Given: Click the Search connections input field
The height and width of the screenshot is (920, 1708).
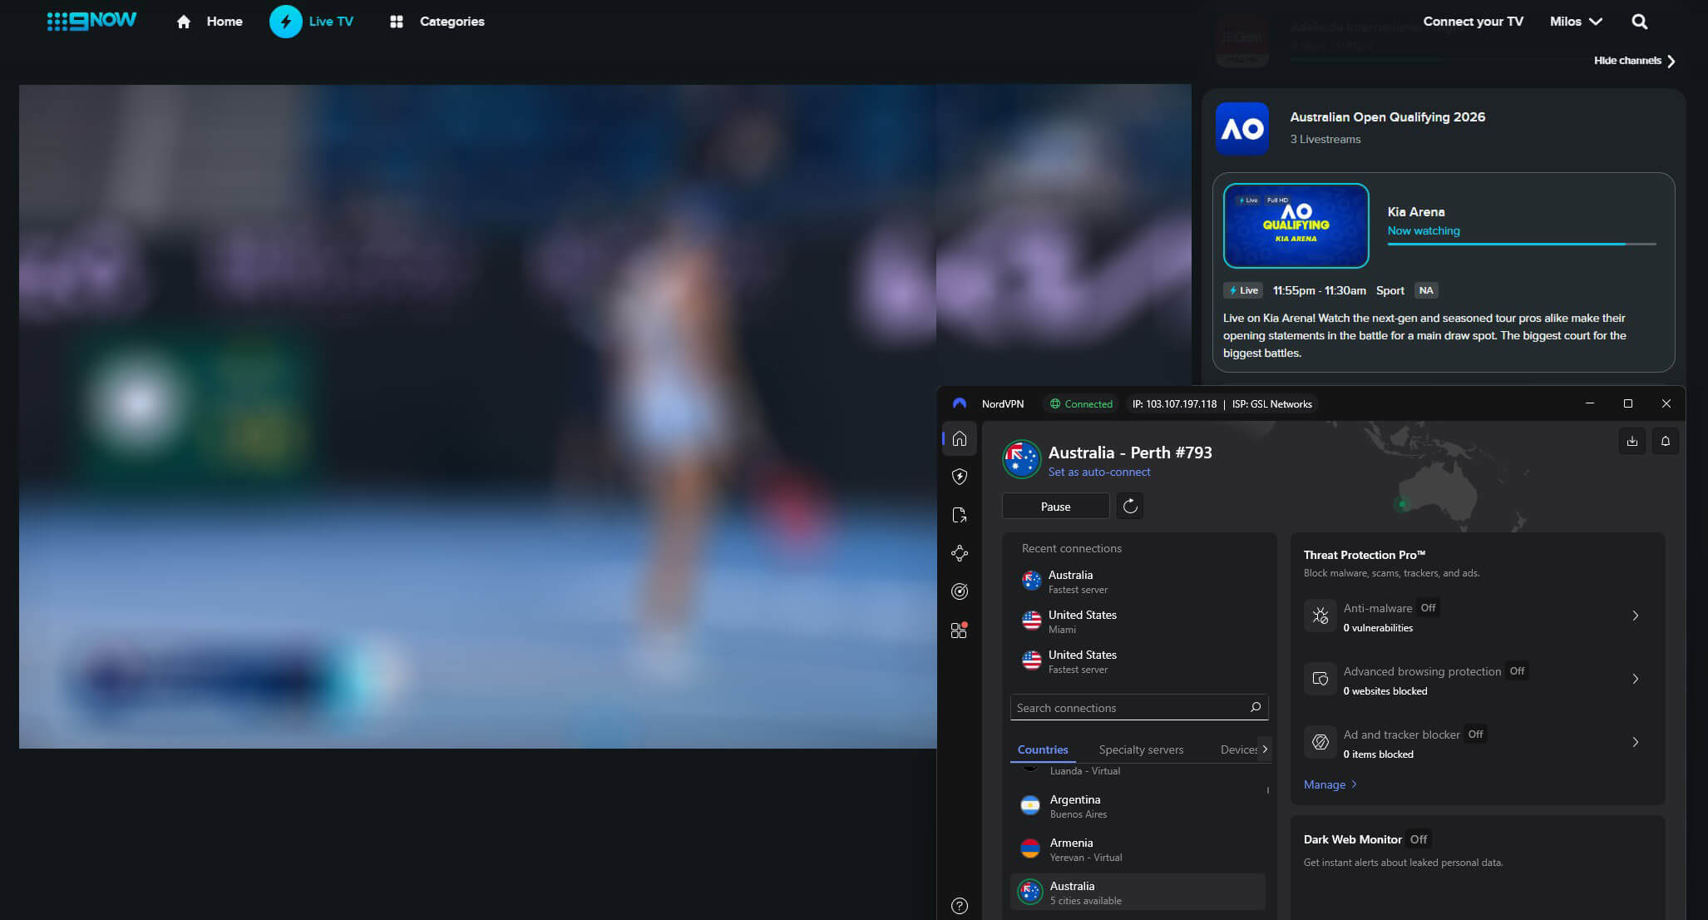Looking at the screenshot, I should pos(1128,708).
